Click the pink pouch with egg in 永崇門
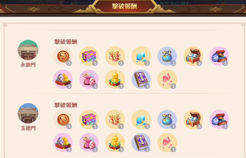Image resolution: width=246 pixels, height=158 pixels. 89,79
